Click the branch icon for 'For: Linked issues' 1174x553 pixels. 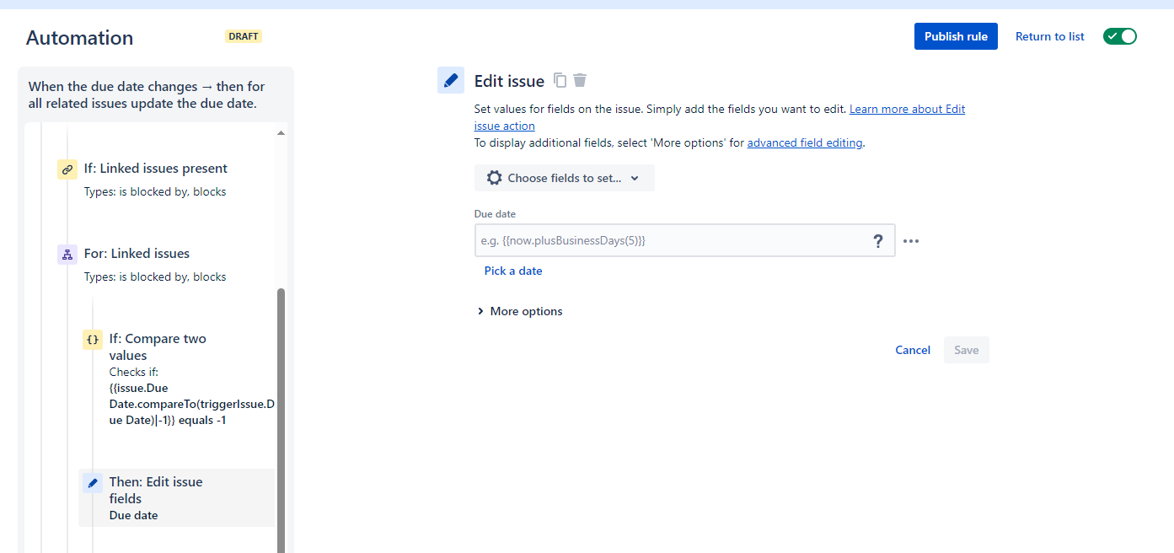tap(67, 254)
